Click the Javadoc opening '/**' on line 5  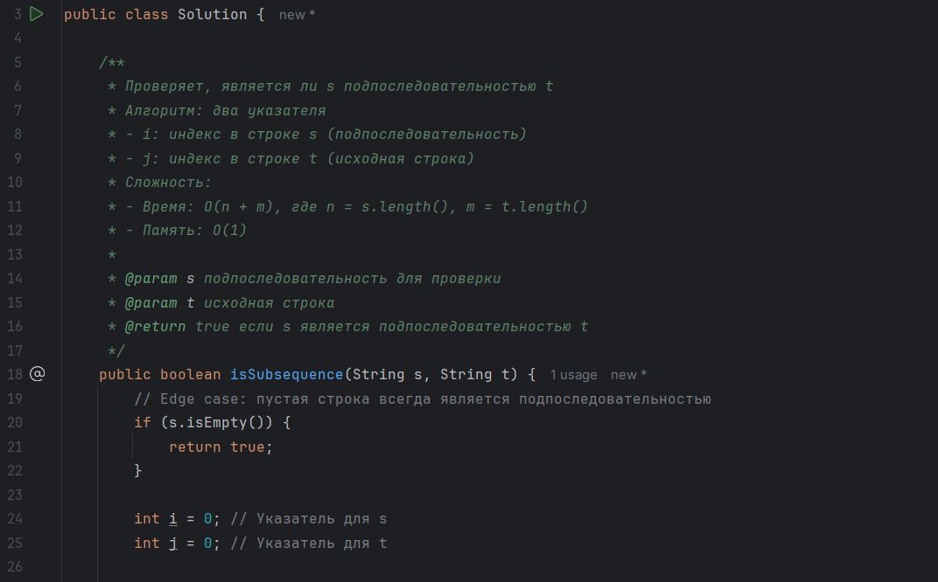(112, 63)
